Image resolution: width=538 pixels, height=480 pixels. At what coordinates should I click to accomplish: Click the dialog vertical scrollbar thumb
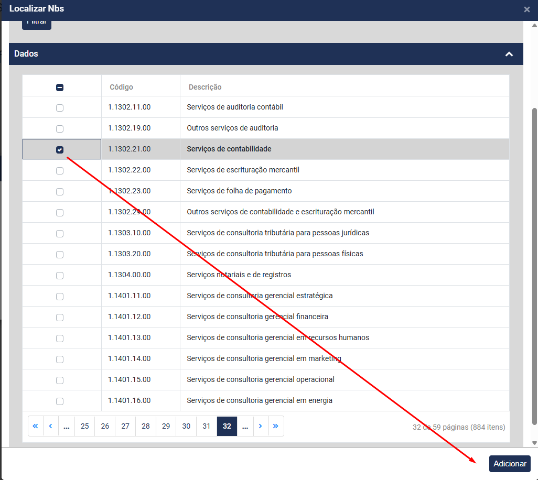tap(534, 266)
